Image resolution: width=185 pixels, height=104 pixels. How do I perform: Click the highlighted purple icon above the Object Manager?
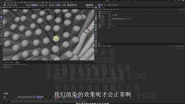pyautogui.click(x=99, y=5)
